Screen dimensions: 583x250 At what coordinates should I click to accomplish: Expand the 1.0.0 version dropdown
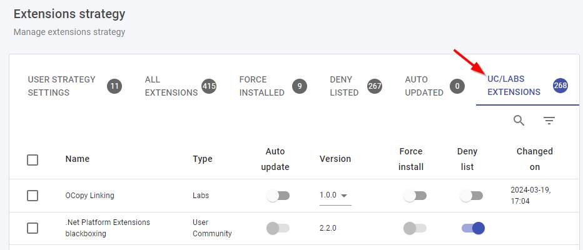335,196
